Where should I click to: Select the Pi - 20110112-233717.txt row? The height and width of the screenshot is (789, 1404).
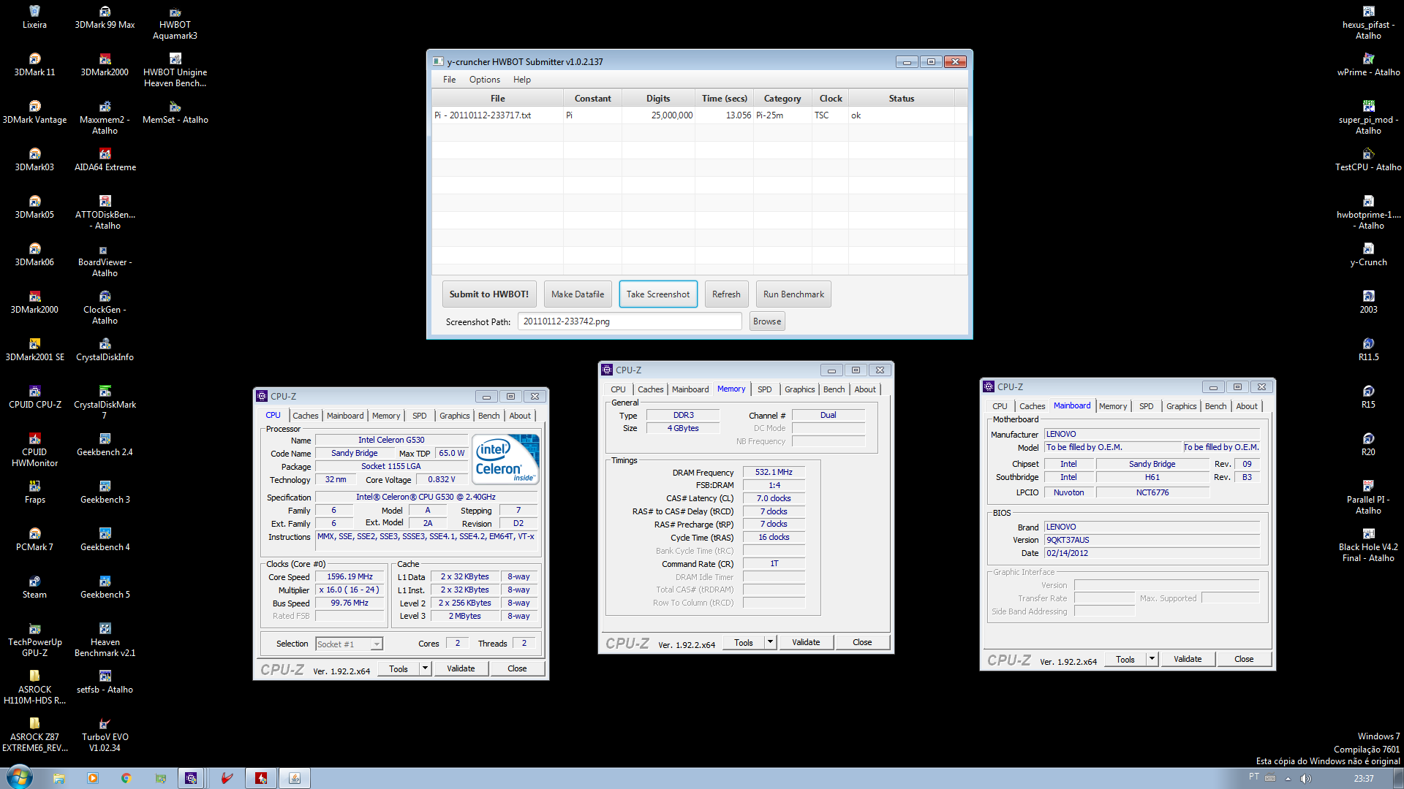[699, 115]
